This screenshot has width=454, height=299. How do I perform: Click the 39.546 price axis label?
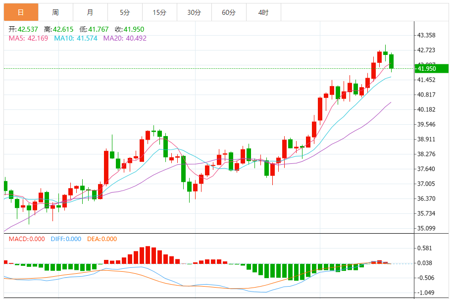[x=426, y=124]
